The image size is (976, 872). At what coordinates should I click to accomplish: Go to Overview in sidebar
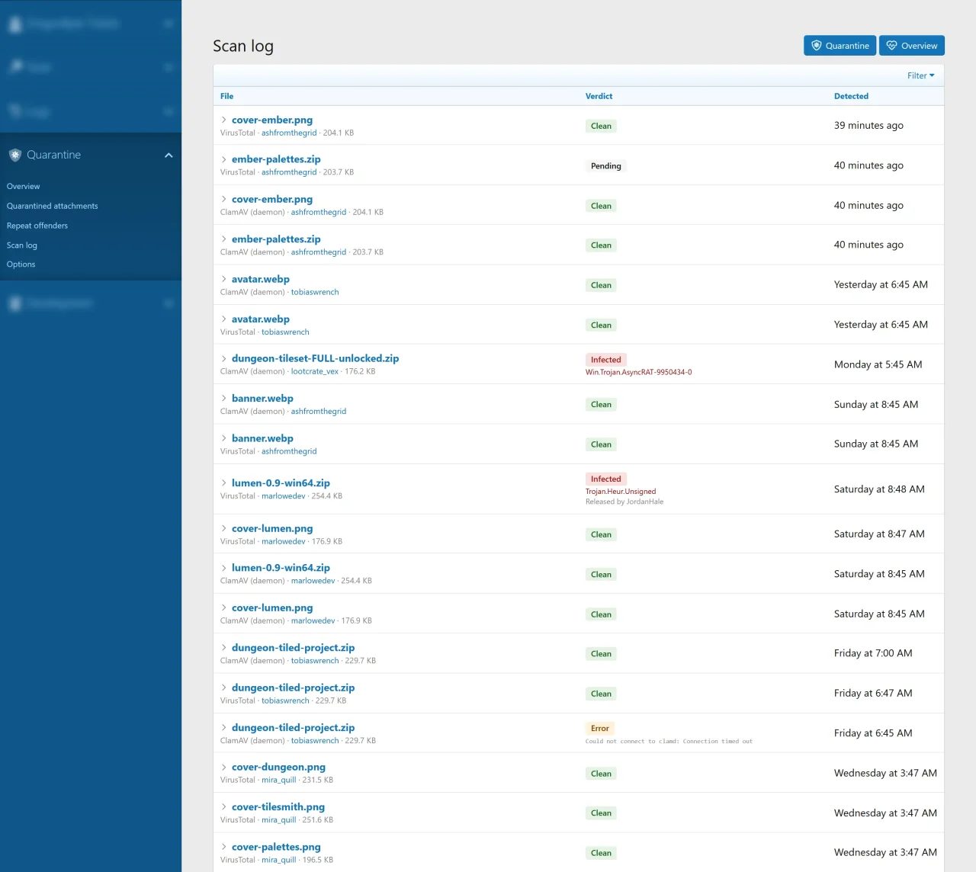tap(24, 186)
